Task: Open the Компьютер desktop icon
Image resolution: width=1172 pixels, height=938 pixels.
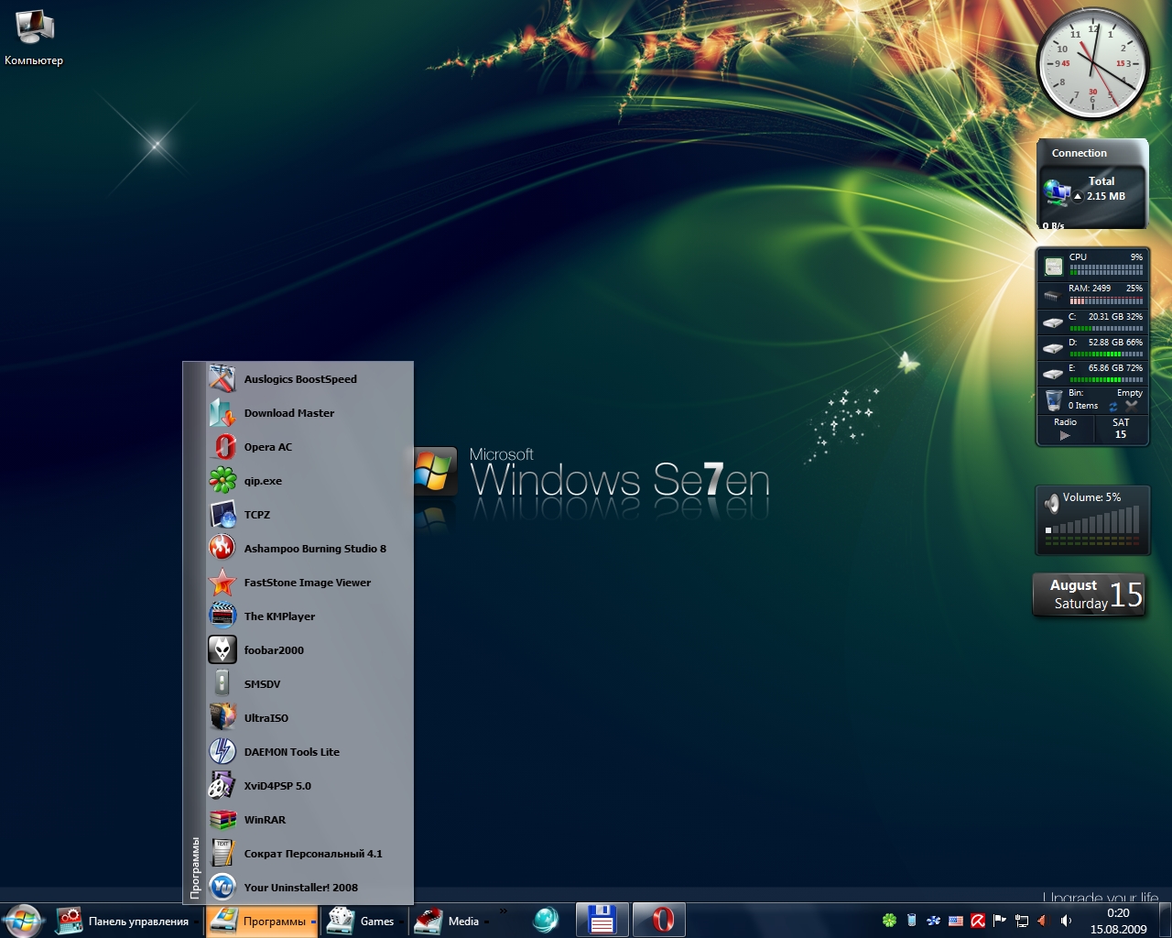Action: pos(34,38)
